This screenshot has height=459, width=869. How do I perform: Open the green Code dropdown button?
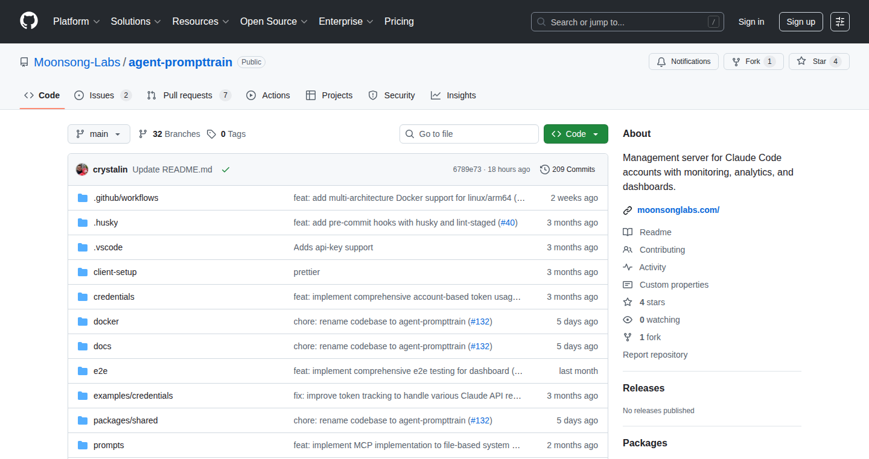point(576,134)
